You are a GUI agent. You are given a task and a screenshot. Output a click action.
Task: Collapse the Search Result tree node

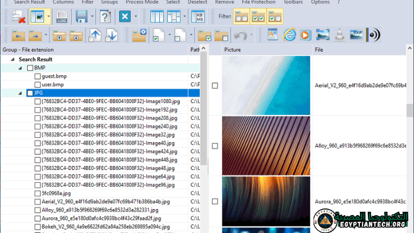tap(13, 60)
